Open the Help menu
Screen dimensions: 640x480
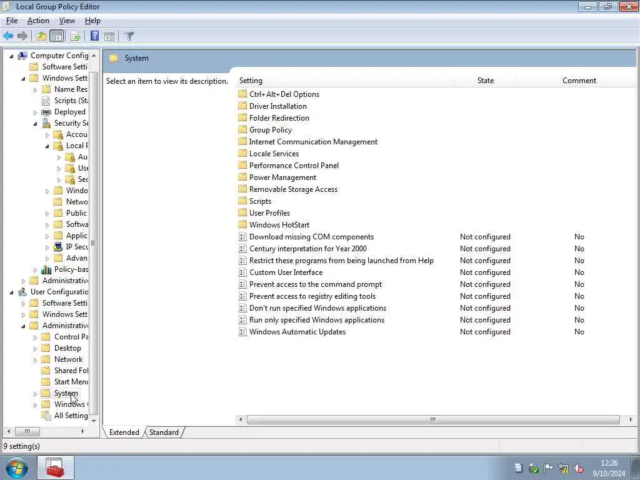coord(92,21)
